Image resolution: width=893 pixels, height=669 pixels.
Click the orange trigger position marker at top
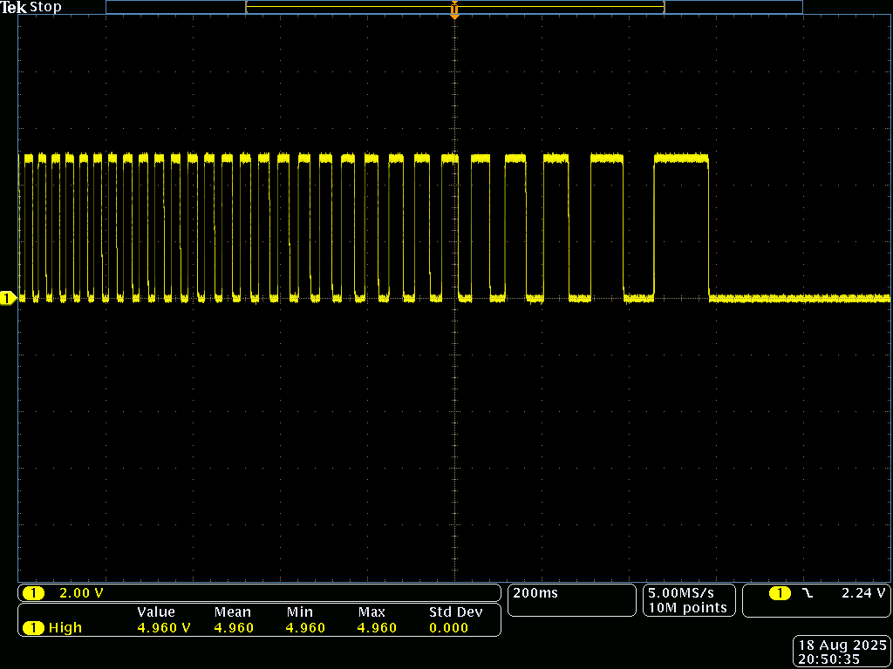(x=454, y=11)
